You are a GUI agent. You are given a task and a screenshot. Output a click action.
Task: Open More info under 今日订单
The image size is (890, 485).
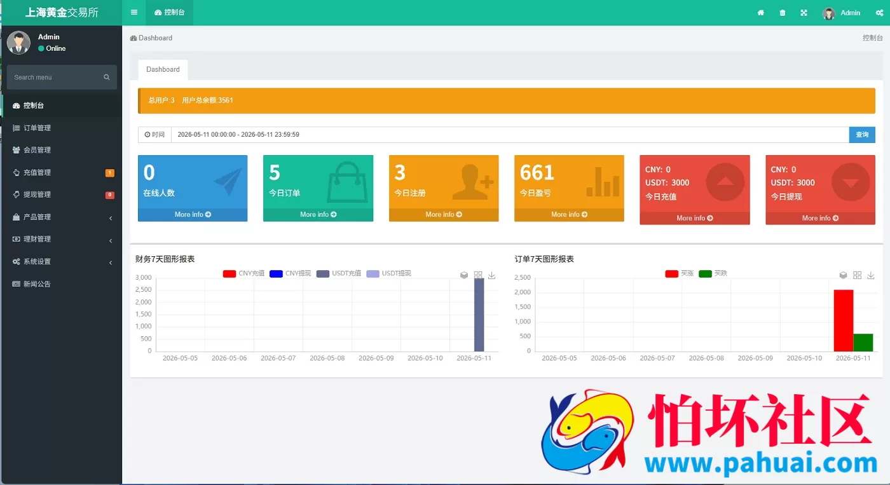pos(318,215)
